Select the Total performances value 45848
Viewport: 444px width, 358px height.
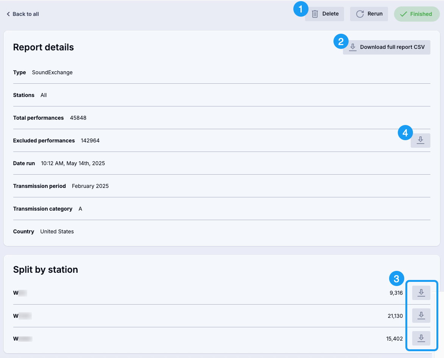pyautogui.click(x=78, y=118)
